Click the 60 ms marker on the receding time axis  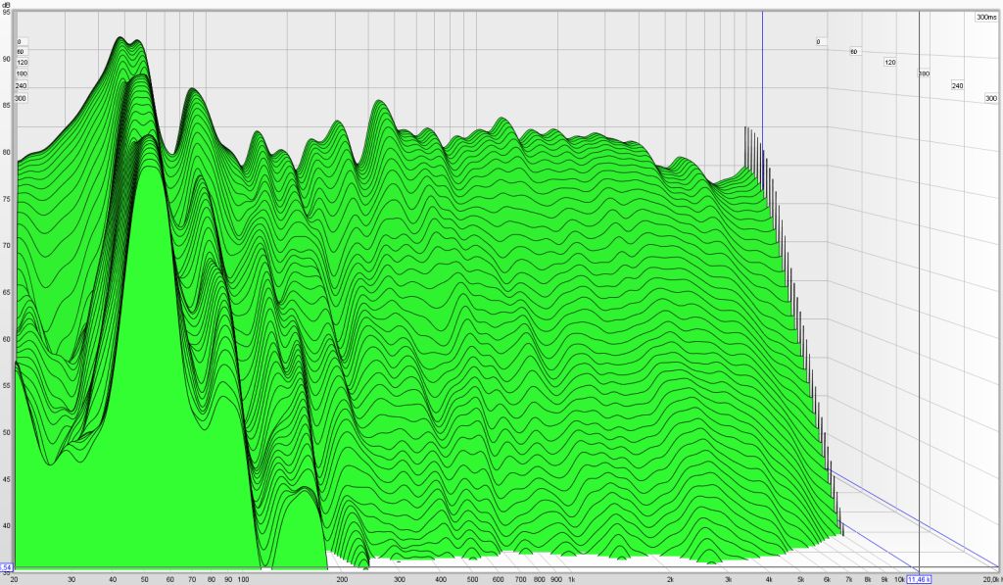[853, 51]
